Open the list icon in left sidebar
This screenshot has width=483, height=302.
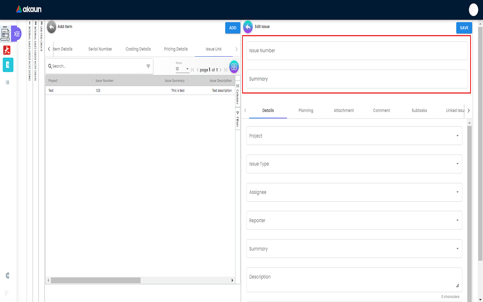tap(7, 83)
